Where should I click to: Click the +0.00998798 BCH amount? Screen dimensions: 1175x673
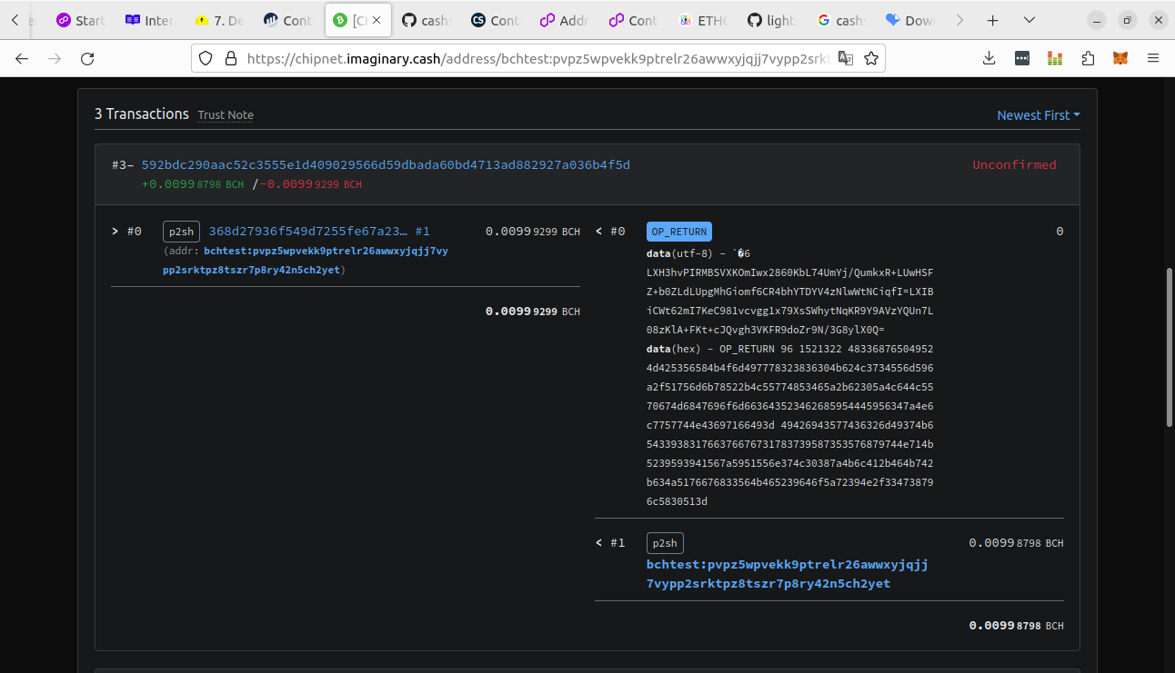click(x=193, y=183)
